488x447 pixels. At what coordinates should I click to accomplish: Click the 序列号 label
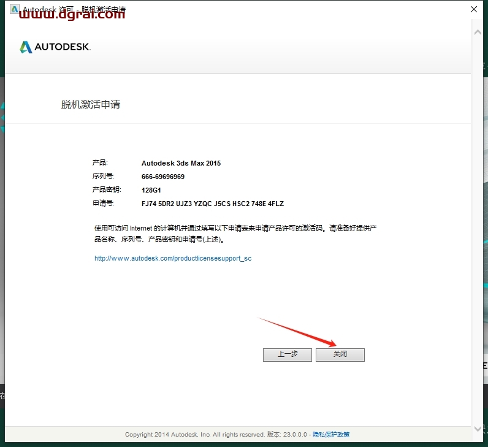104,176
